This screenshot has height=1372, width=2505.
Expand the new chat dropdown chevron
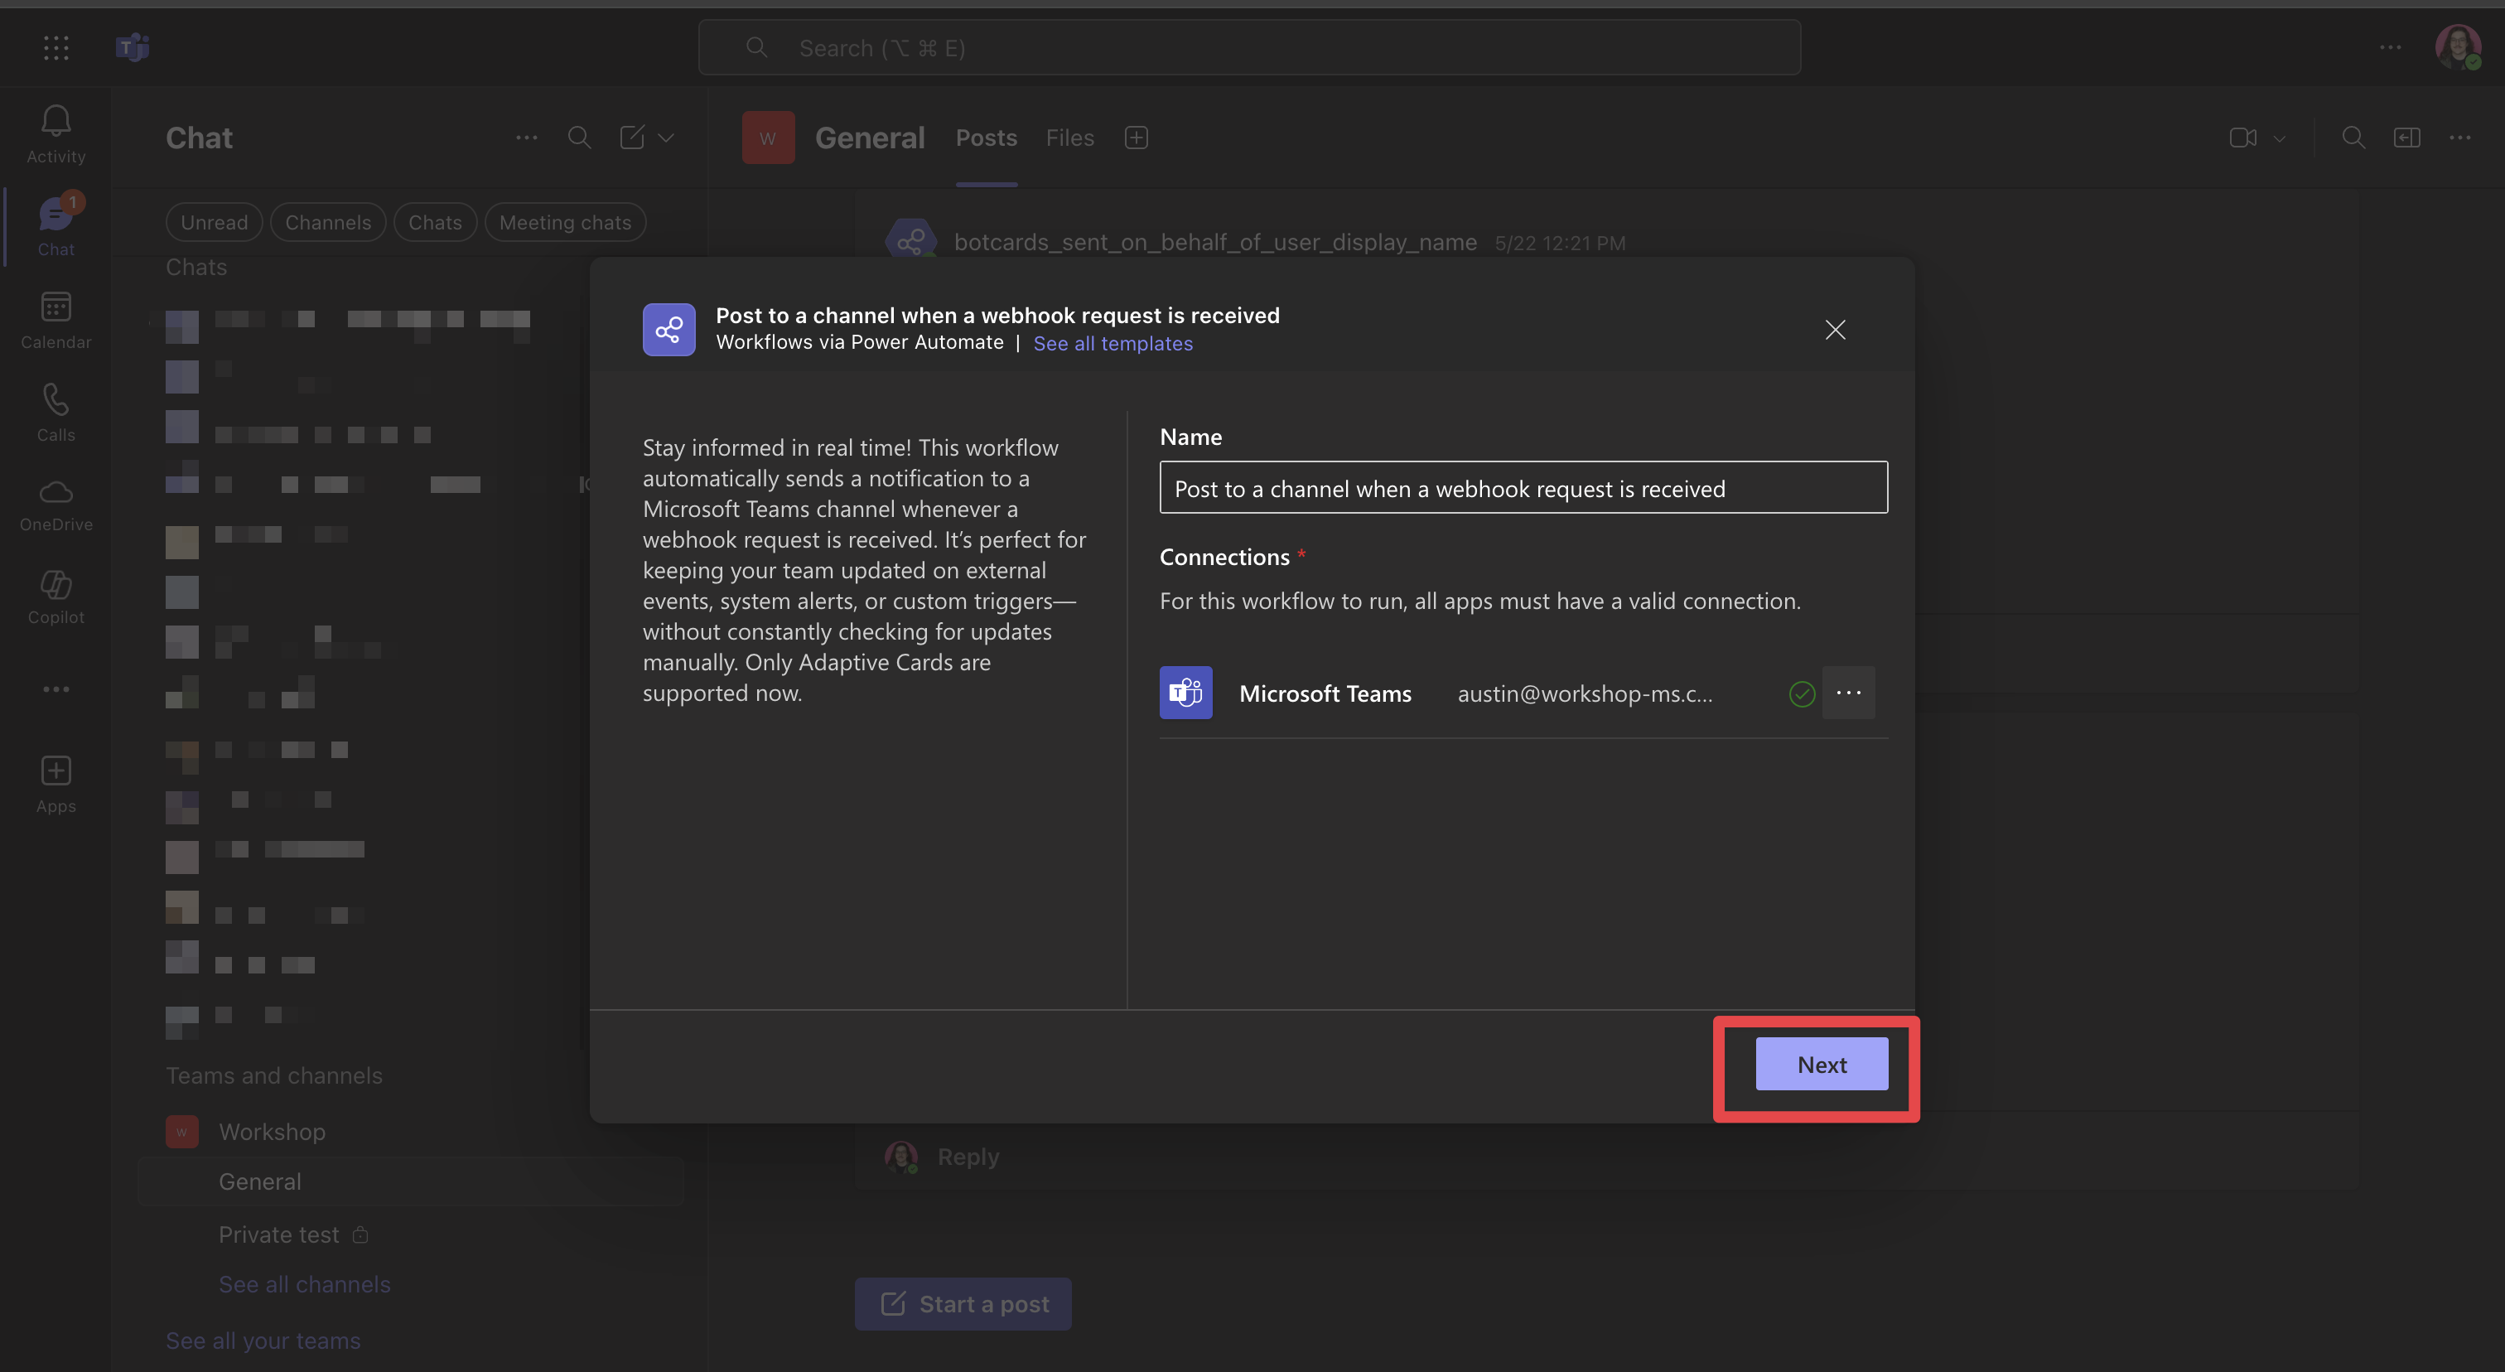[x=666, y=137]
